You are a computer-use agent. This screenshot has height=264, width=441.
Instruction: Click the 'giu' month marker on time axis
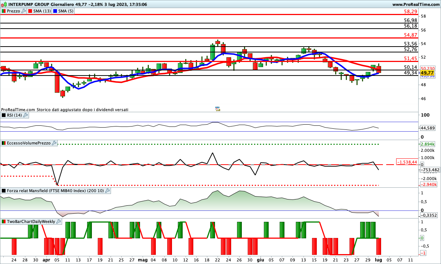coord(260,260)
